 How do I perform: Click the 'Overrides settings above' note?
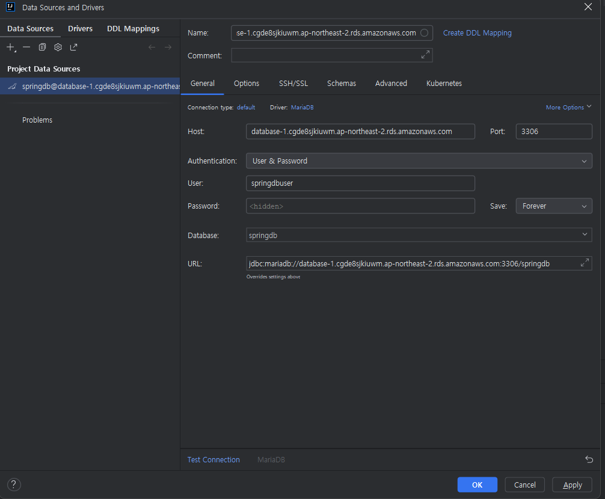[273, 277]
